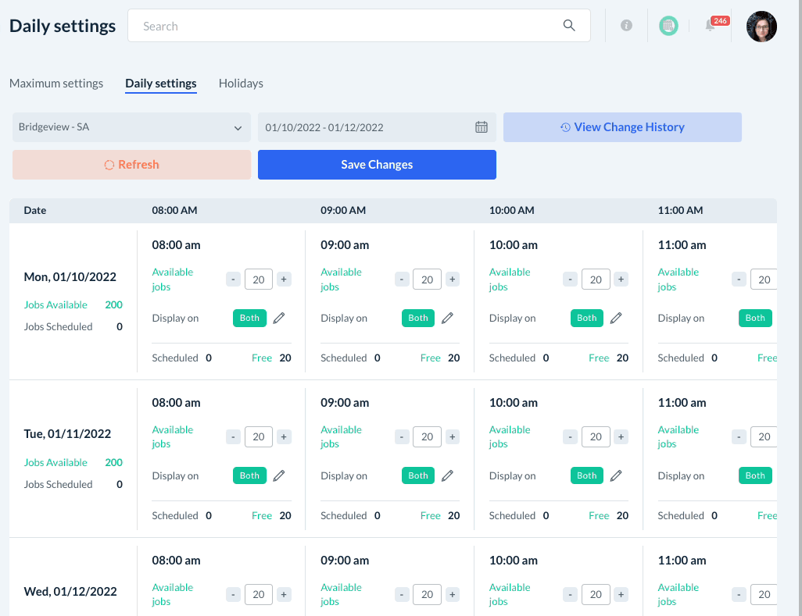Click the View Change History button
Viewport: 802px width, 616px height.
click(622, 127)
